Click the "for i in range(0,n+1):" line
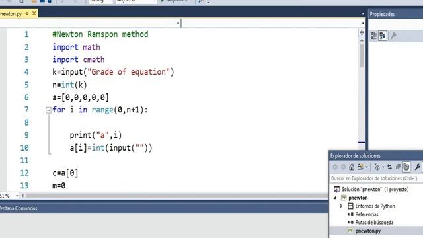The image size is (423, 238). (x=100, y=110)
